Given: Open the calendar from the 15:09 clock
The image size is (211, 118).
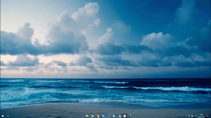Looking at the screenshot, I should (201, 116).
